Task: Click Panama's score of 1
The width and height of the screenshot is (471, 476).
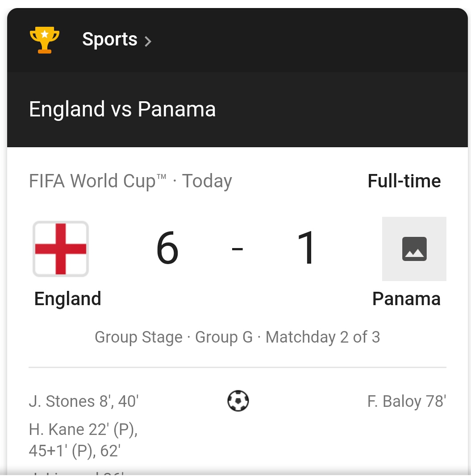Action: pyautogui.click(x=307, y=248)
